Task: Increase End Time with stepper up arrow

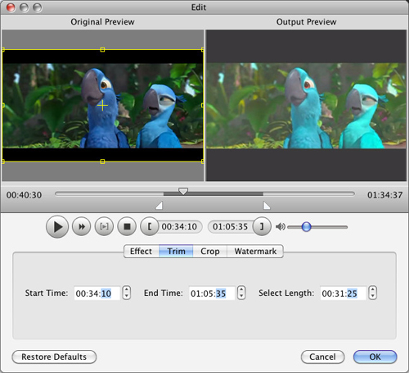Action: pos(241,289)
